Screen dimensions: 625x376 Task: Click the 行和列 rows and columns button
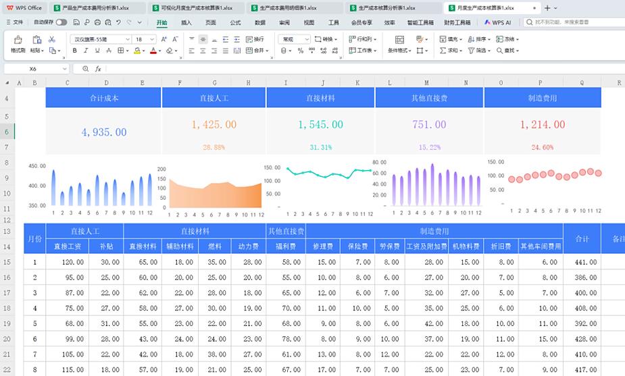362,39
